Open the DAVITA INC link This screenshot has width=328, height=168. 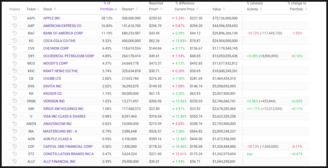tap(52, 86)
